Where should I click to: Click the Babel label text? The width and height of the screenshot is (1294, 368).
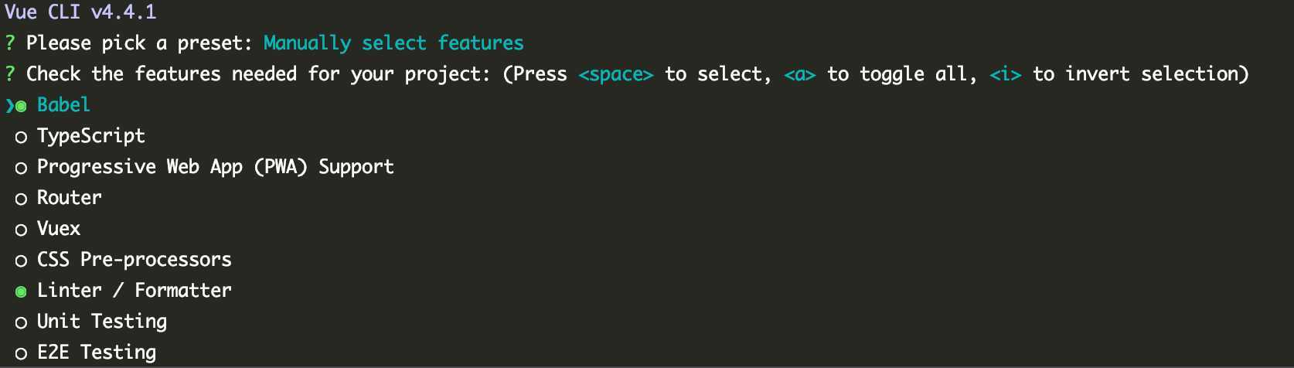[63, 105]
